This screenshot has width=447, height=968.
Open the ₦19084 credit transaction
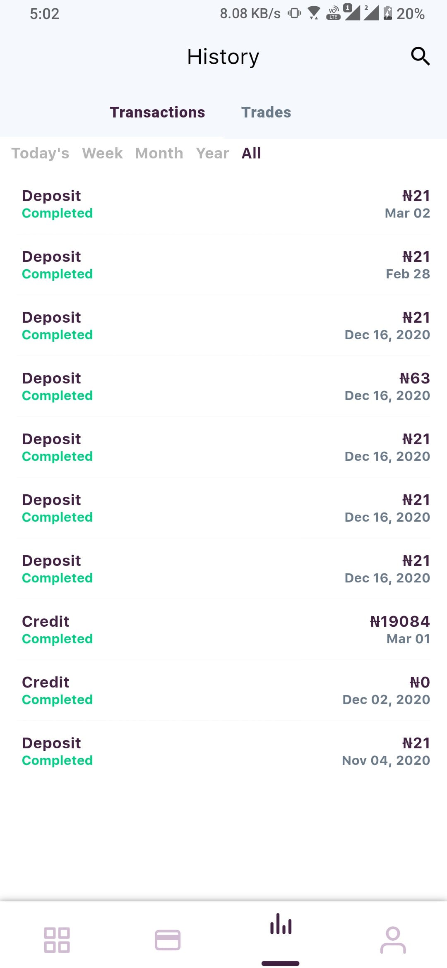tap(223, 630)
